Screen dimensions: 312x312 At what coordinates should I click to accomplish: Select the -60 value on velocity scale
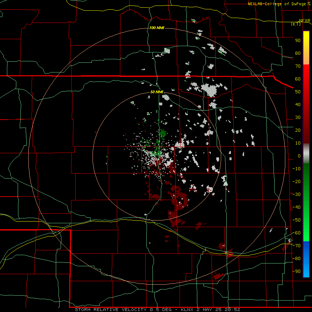pos(296,233)
